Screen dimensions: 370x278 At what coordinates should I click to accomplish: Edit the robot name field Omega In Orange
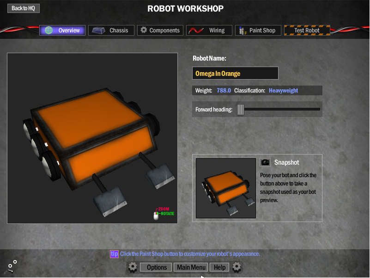point(235,73)
